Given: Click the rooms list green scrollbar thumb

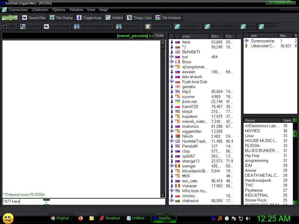Looking at the screenshot, I should tap(295, 134).
